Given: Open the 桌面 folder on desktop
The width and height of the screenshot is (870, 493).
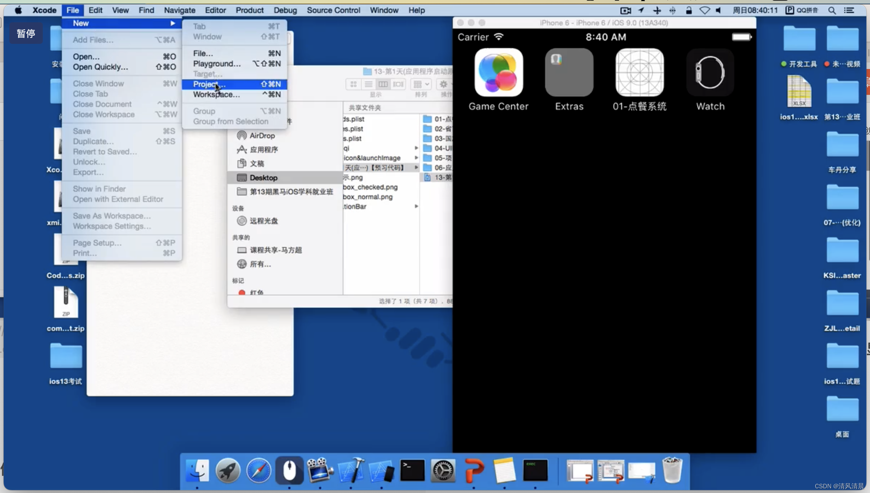Looking at the screenshot, I should 842,409.
